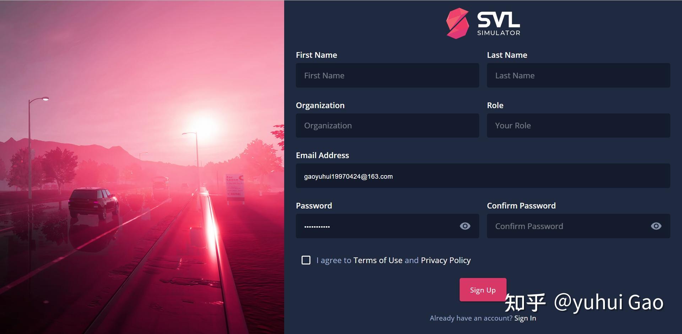Viewport: 682px width, 334px height.
Task: Click the Email Address label
Action: (x=323, y=155)
